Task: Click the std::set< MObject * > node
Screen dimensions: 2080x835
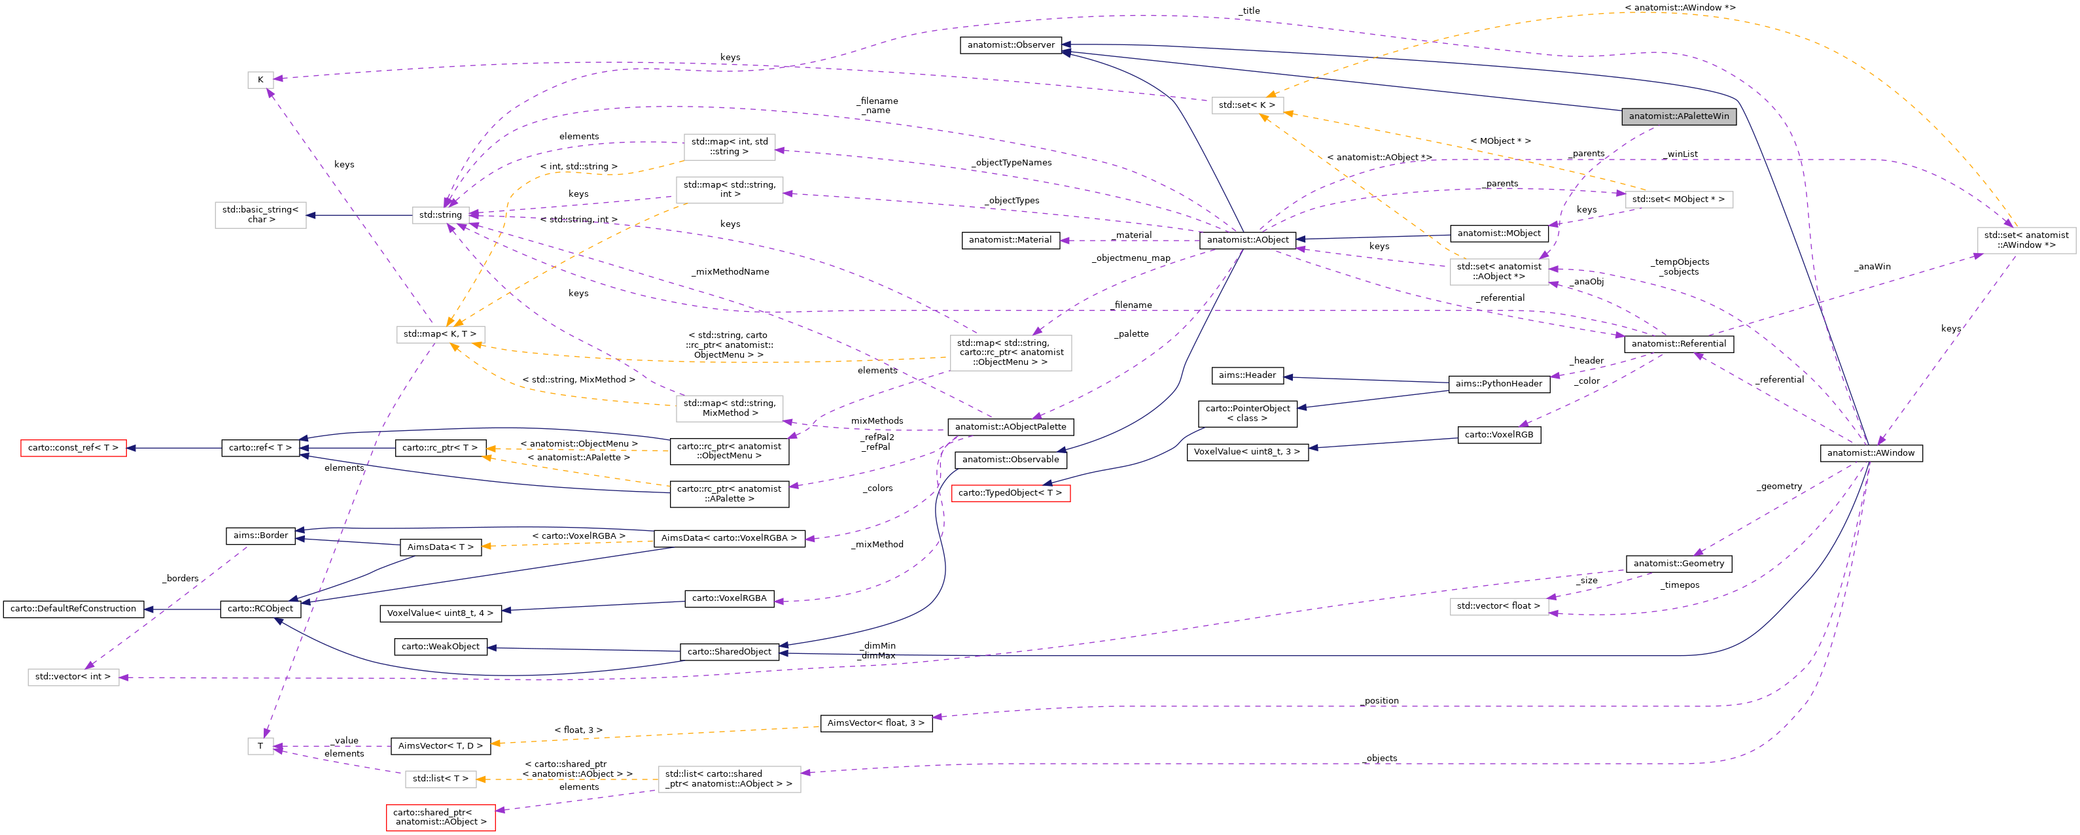Action: pyautogui.click(x=1679, y=200)
